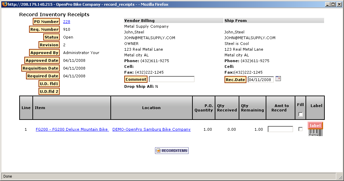Check the Fill checkbox in table header
344x181 pixels.
pyautogui.click(x=300, y=114)
